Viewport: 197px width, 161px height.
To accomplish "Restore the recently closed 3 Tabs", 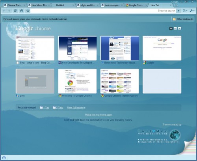I will 58,108.
